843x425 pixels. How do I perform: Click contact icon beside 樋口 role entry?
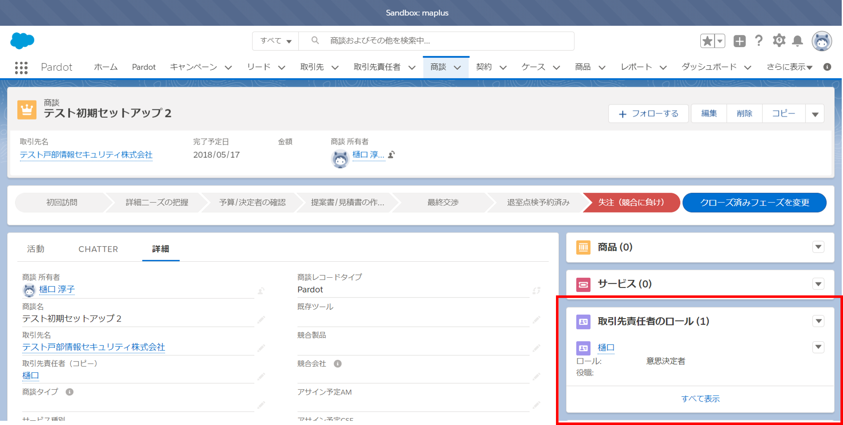583,348
